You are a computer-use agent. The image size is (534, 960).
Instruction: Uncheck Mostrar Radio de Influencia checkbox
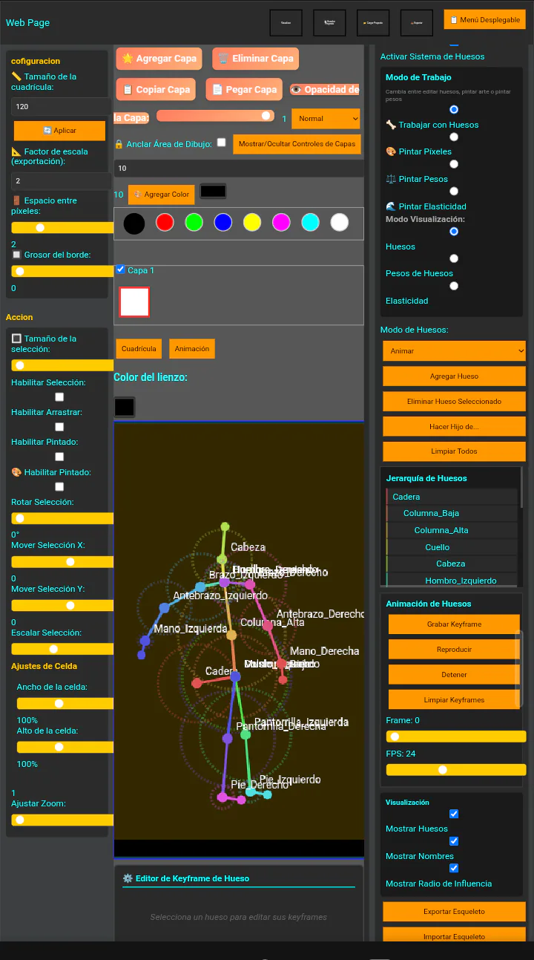pyautogui.click(x=454, y=868)
